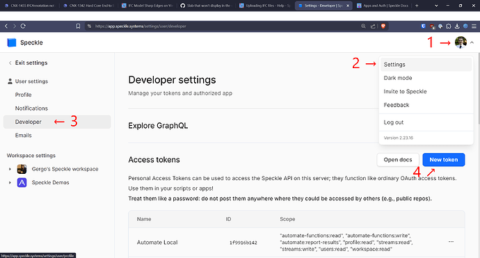Open the zoom magnifier icon in address bar
This screenshot has height=258, width=480.
(363, 26)
